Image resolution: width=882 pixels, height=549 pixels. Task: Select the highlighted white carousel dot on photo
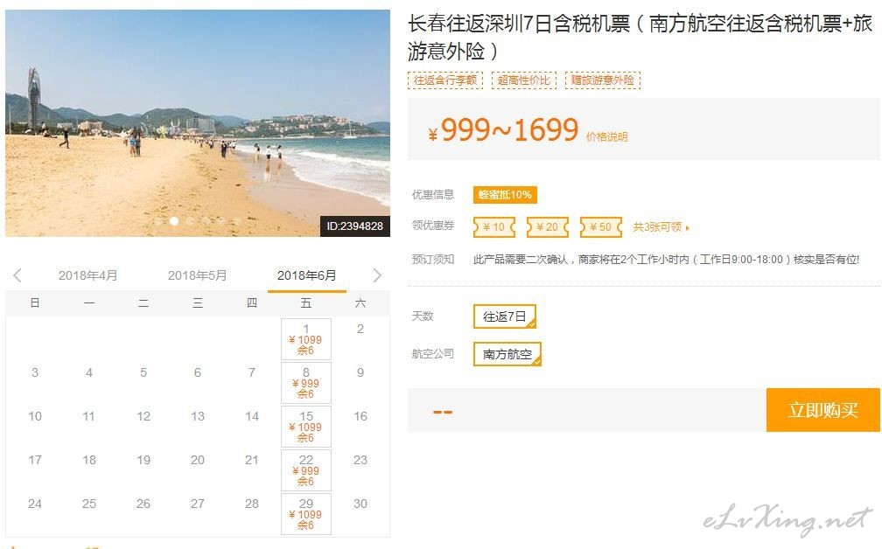(174, 221)
